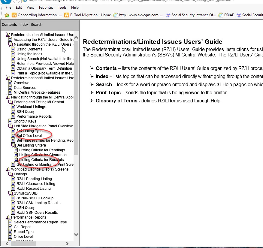
Task: Open Get Listing or Mainframe Print Screen topic
Action: [45, 165]
